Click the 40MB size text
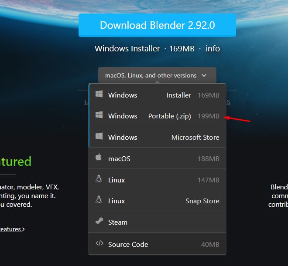288x266 pixels. [x=210, y=244]
